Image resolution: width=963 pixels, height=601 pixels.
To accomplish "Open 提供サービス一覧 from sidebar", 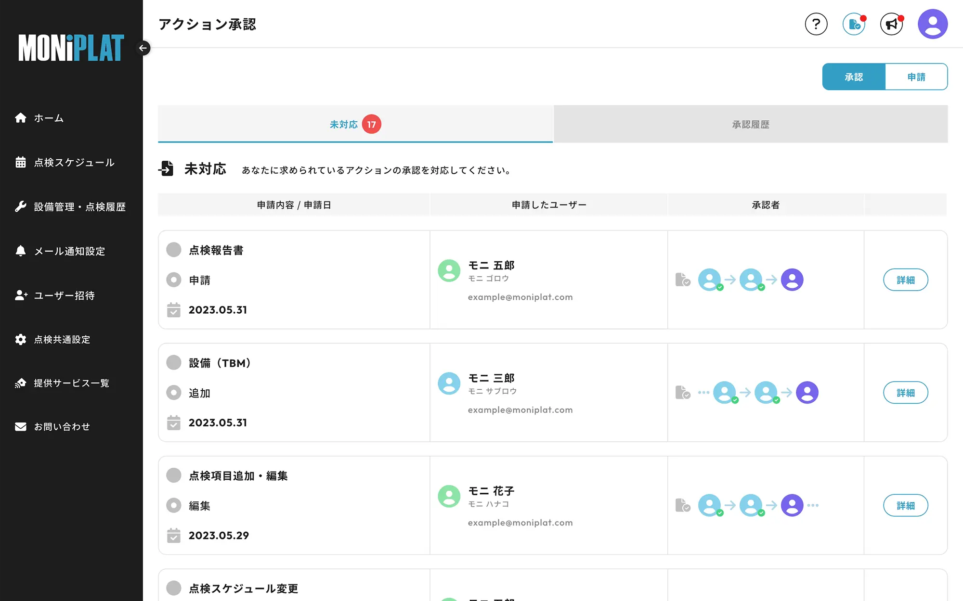I will [71, 383].
